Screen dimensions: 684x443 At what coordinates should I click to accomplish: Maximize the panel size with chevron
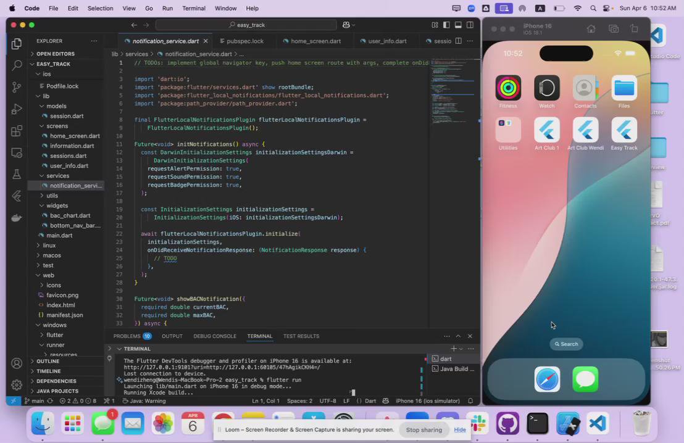458,336
